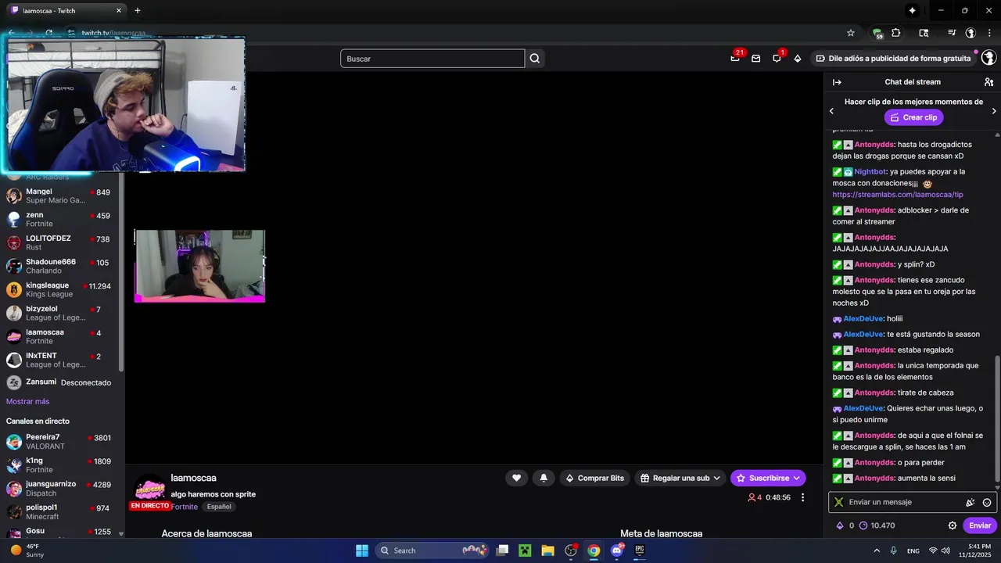Open LOLITOFDEZ channel in sidebar
1001x563 pixels.
pyautogui.click(x=60, y=242)
